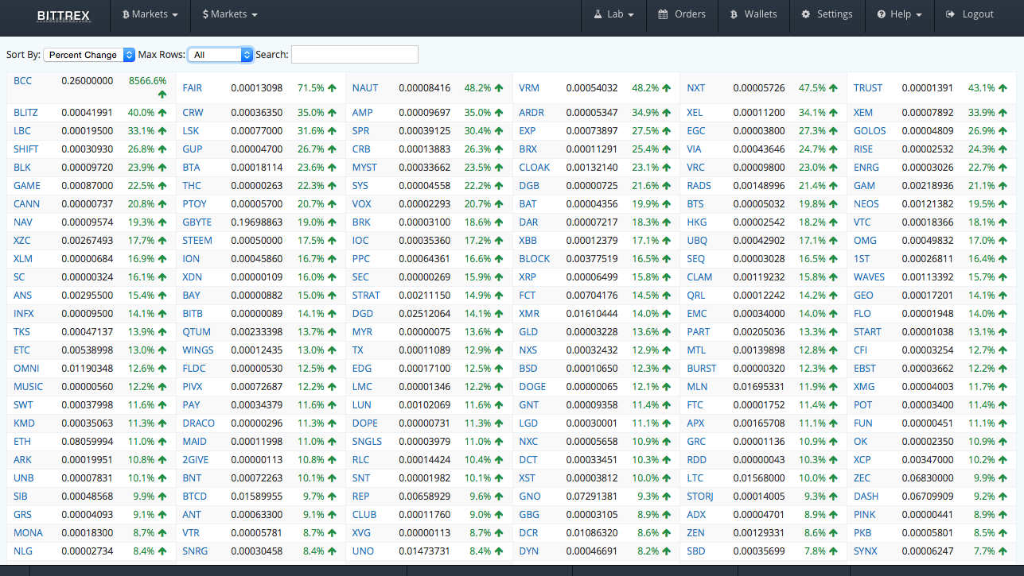Viewport: 1024px width, 576px height.
Task: Focus the Search input field
Action: click(x=354, y=54)
